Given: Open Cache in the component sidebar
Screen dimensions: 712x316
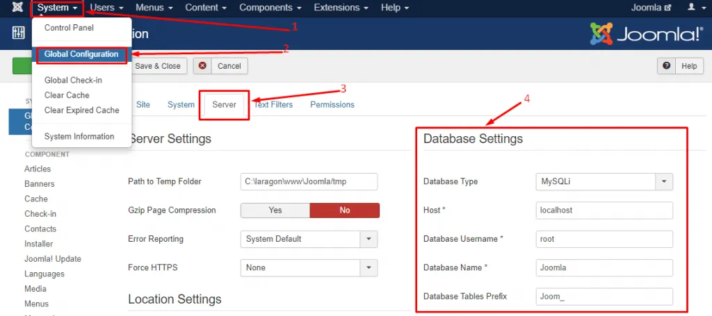Looking at the screenshot, I should [36, 199].
